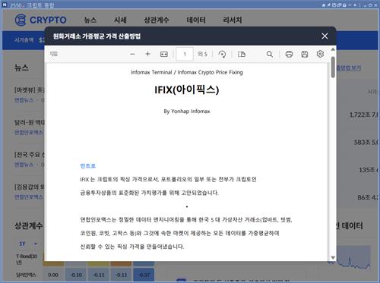Open the 시세 menu in background page

[120, 20]
